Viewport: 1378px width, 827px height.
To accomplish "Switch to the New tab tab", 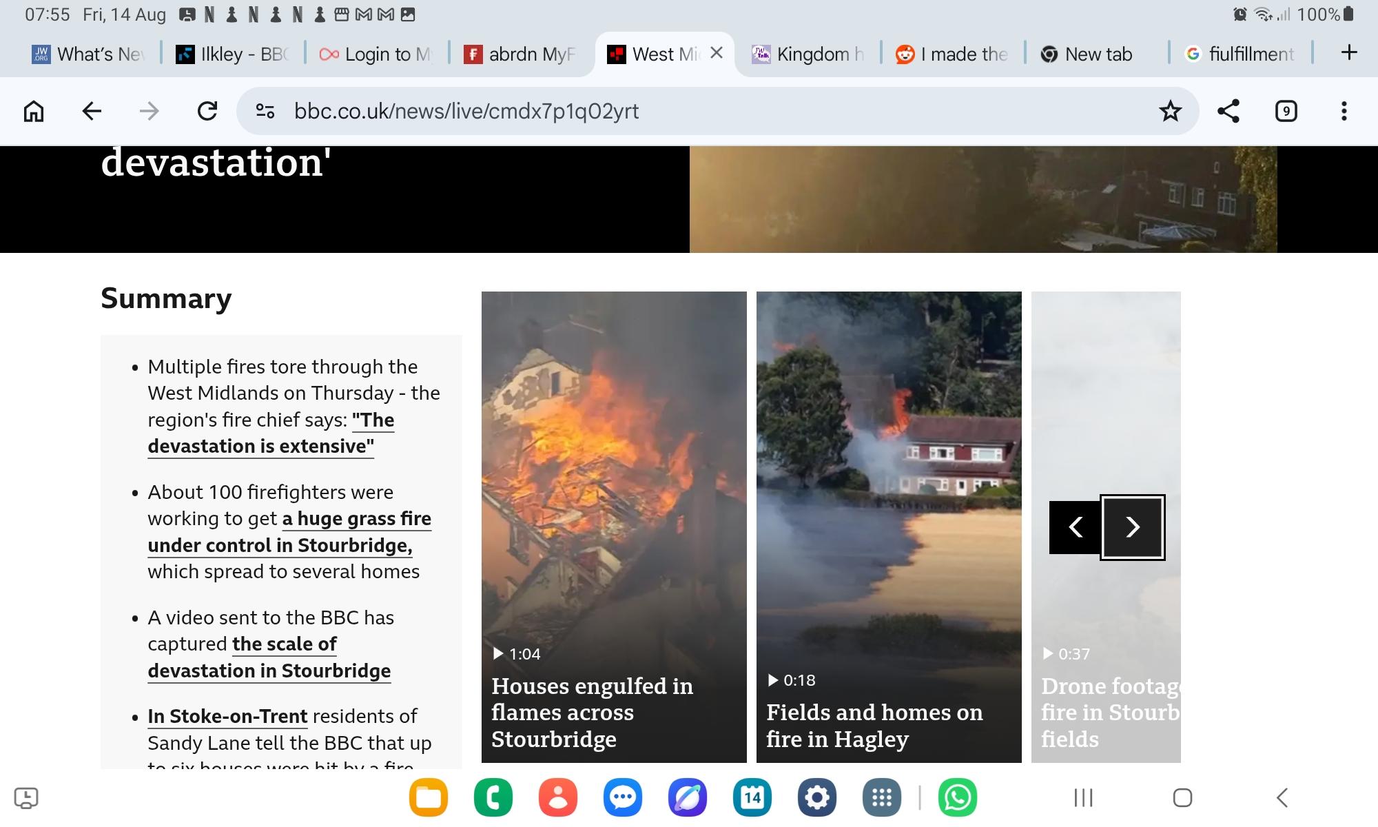I will coord(1097,54).
